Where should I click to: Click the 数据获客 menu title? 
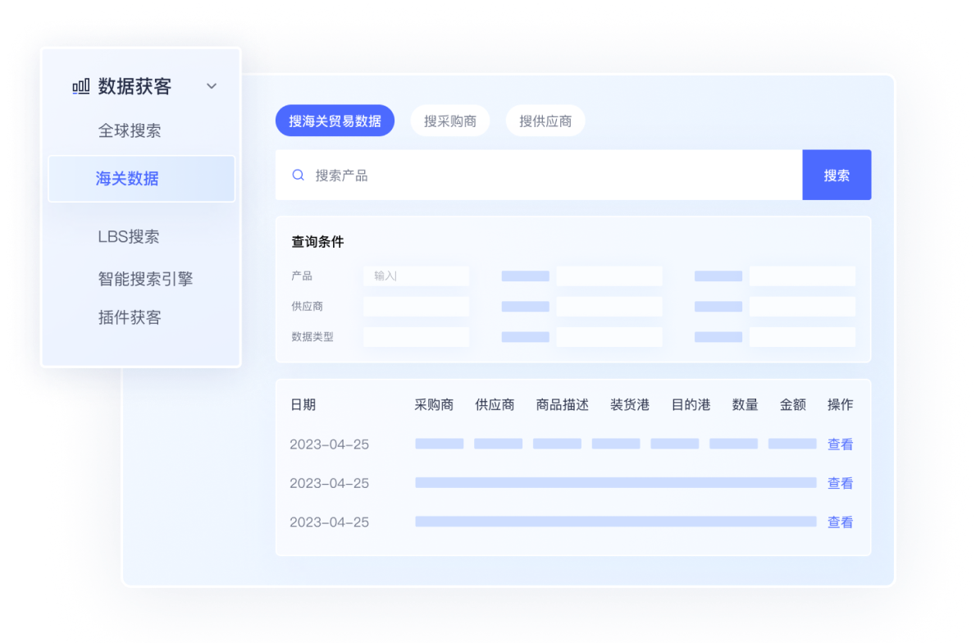coord(135,86)
